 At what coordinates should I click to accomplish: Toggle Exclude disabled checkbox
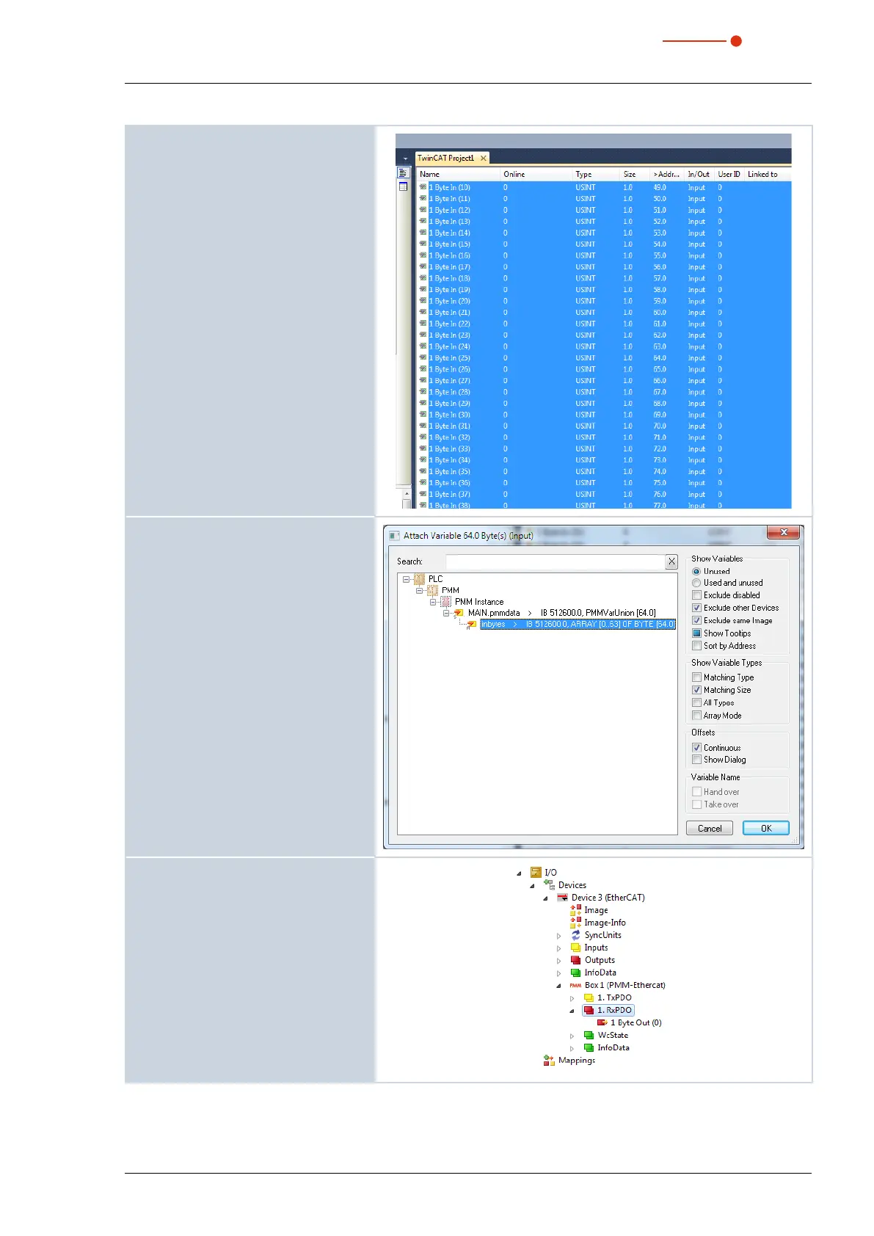[x=696, y=595]
